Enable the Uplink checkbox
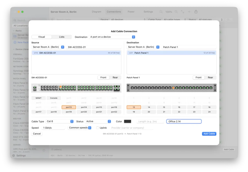Screen dimensions: 248x172 [98, 128]
